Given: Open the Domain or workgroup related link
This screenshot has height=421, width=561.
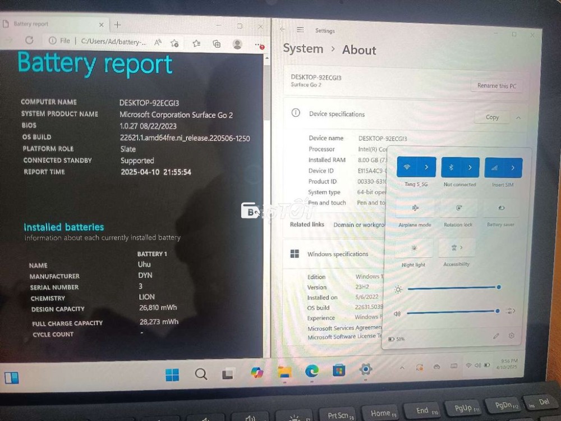Looking at the screenshot, I should (359, 225).
